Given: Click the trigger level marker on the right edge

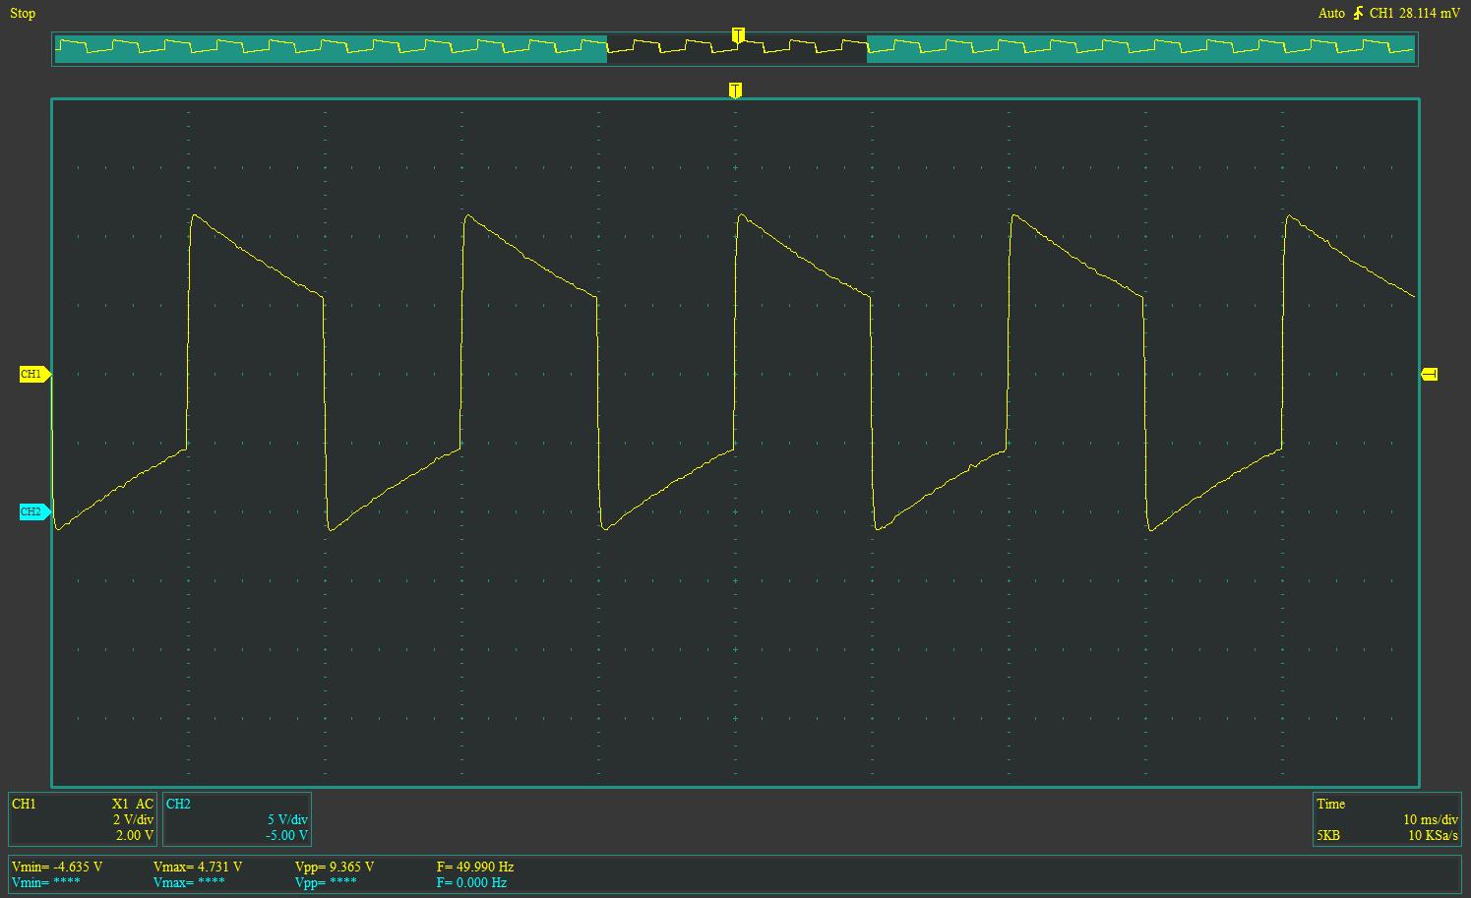Looking at the screenshot, I should pos(1430,375).
